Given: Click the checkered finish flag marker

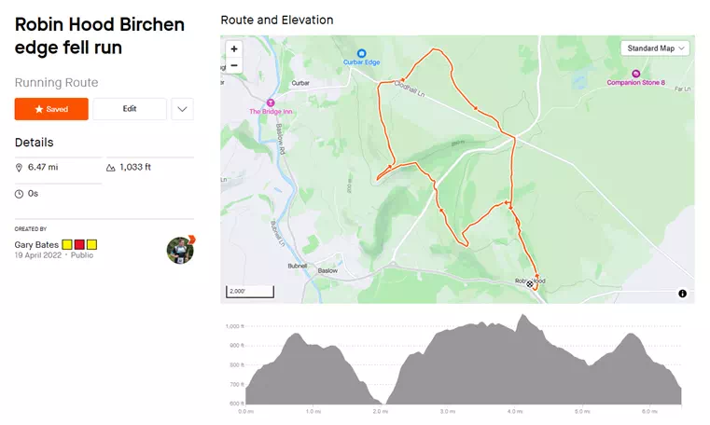Looking at the screenshot, I should 529,284.
